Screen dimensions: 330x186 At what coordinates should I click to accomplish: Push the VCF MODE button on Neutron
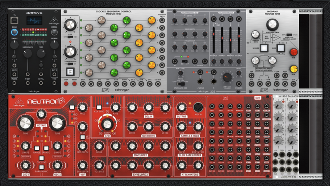(72, 108)
